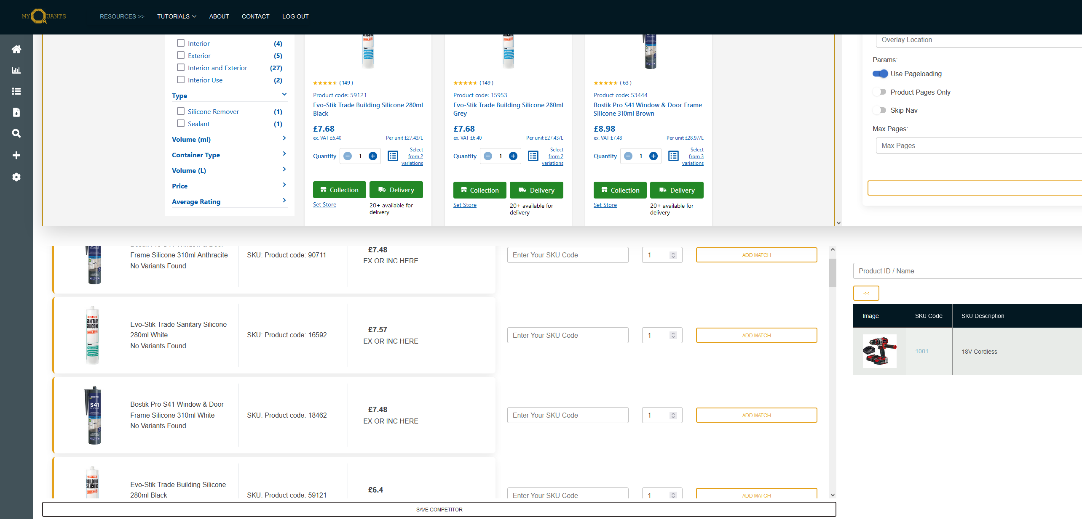The image size is (1082, 519).
Task: Increase quantity for Evo-Stik Black product
Action: pos(373,156)
